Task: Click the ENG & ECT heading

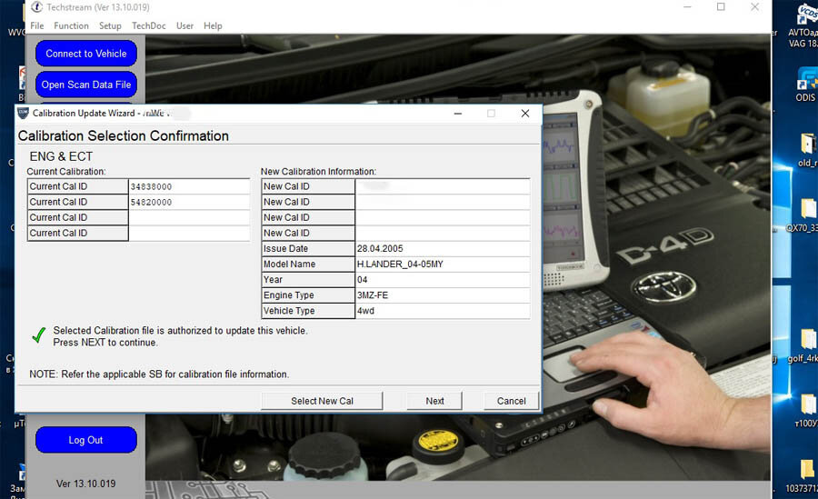Action: click(x=61, y=156)
